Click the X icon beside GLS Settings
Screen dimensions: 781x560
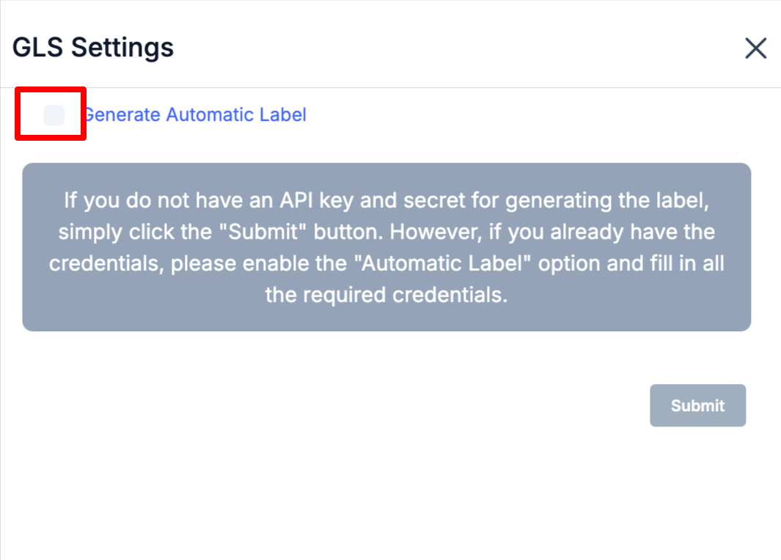tap(755, 48)
